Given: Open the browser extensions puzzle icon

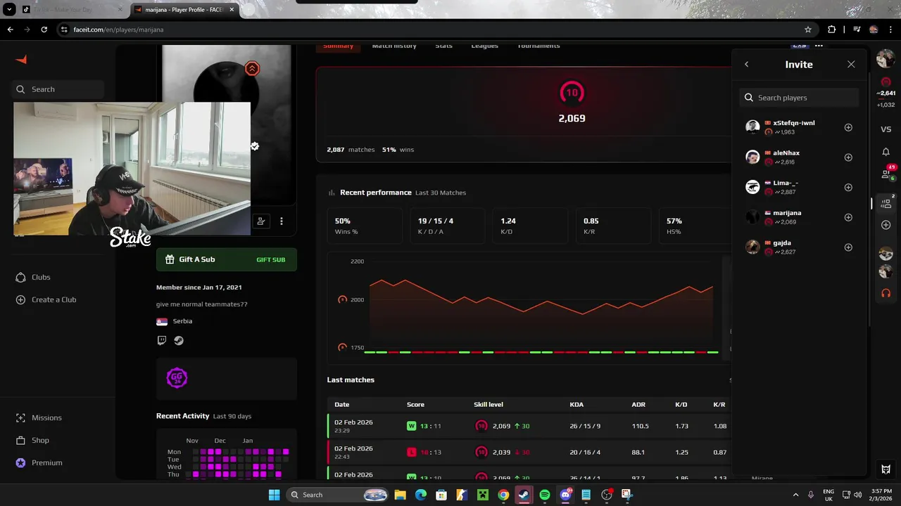Looking at the screenshot, I should tap(832, 30).
